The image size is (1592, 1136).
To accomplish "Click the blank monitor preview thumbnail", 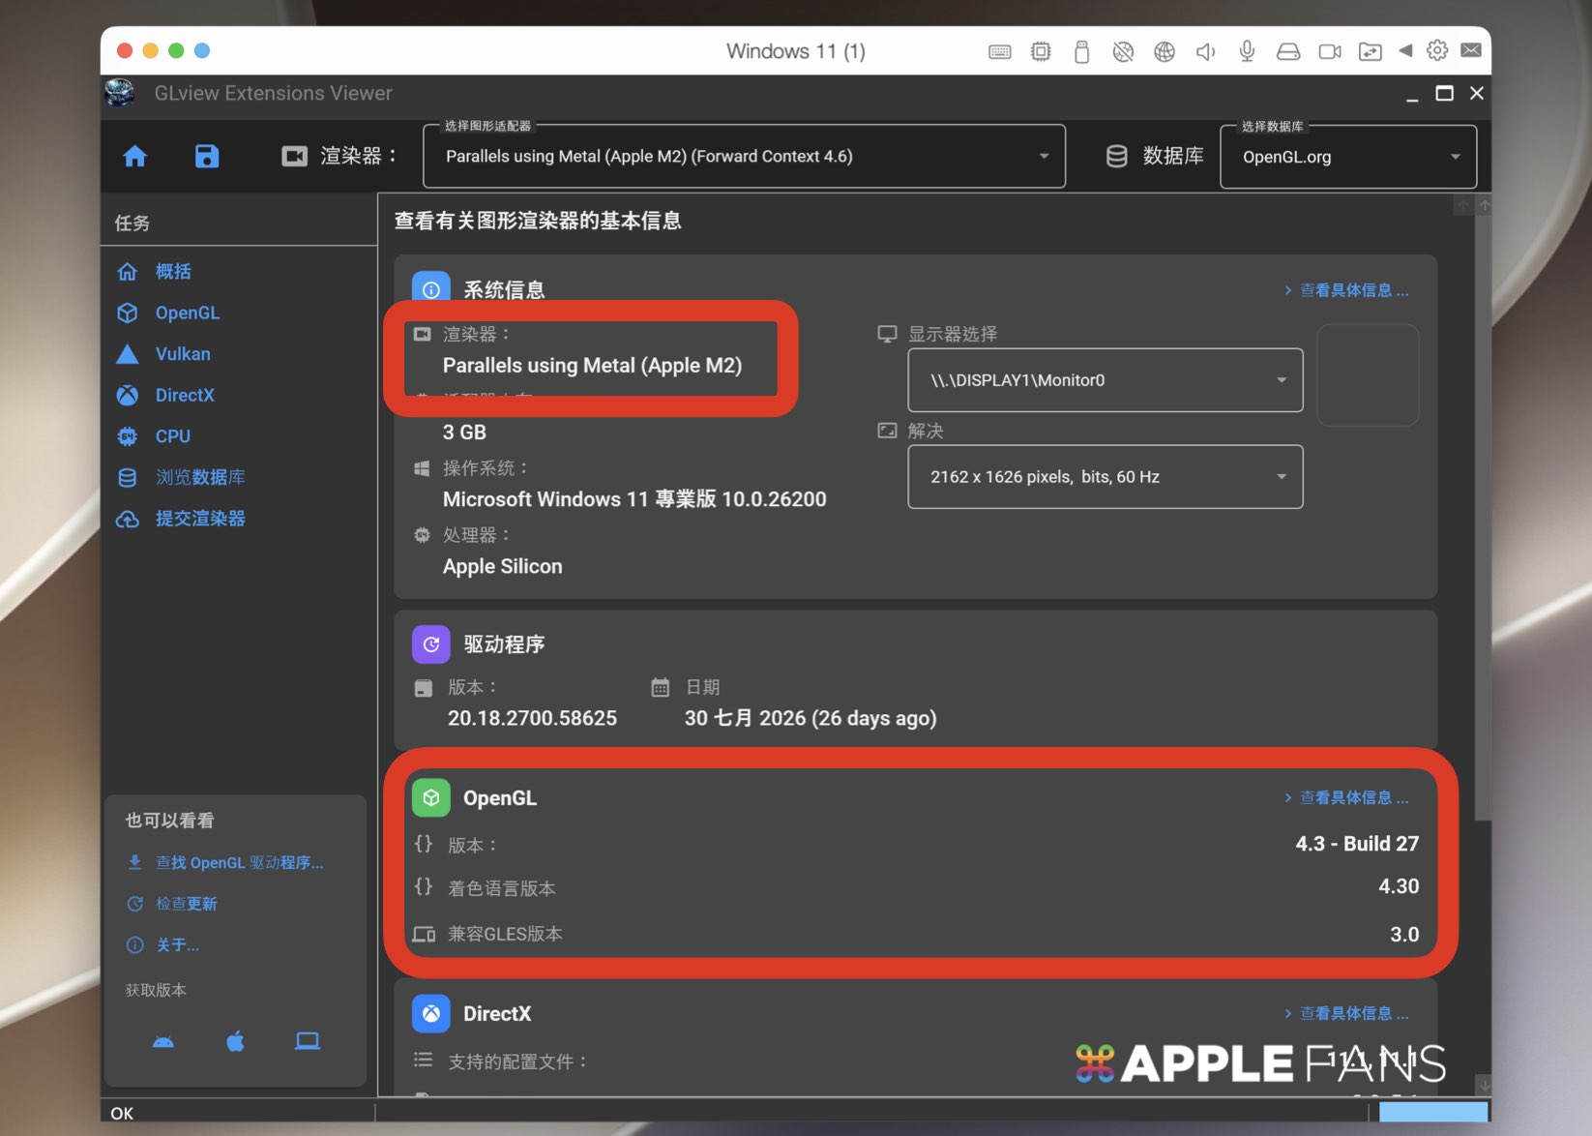I will coord(1368,375).
